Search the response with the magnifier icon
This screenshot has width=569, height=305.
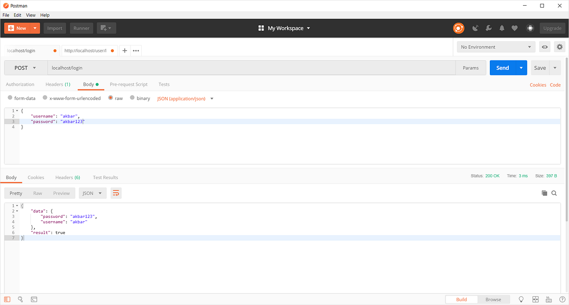click(554, 193)
